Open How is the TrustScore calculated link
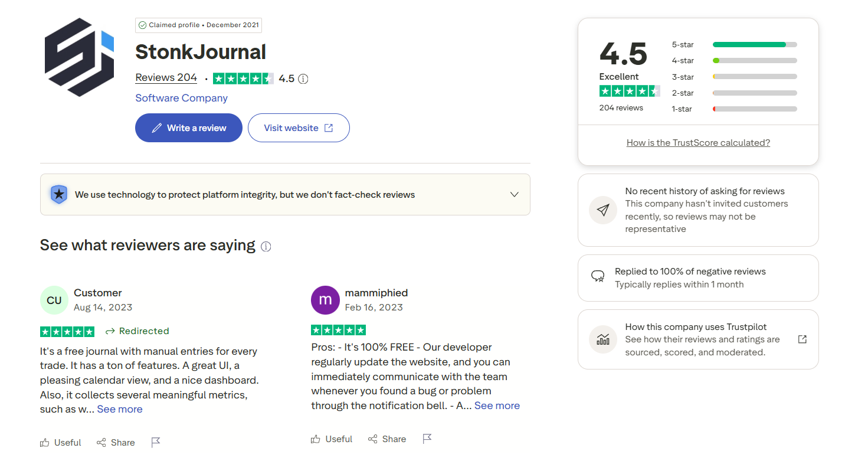This screenshot has width=845, height=461. pyautogui.click(x=698, y=143)
